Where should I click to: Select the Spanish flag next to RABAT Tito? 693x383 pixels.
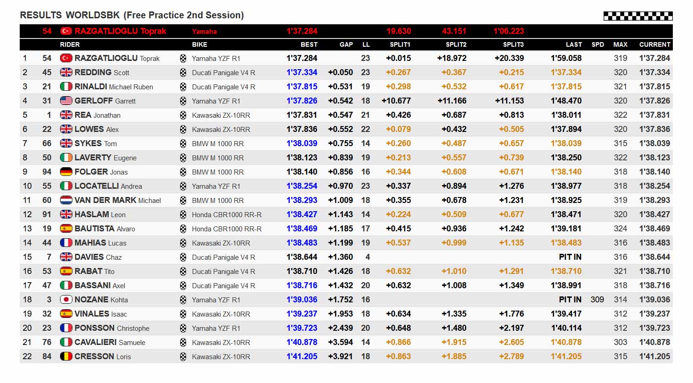pos(66,271)
